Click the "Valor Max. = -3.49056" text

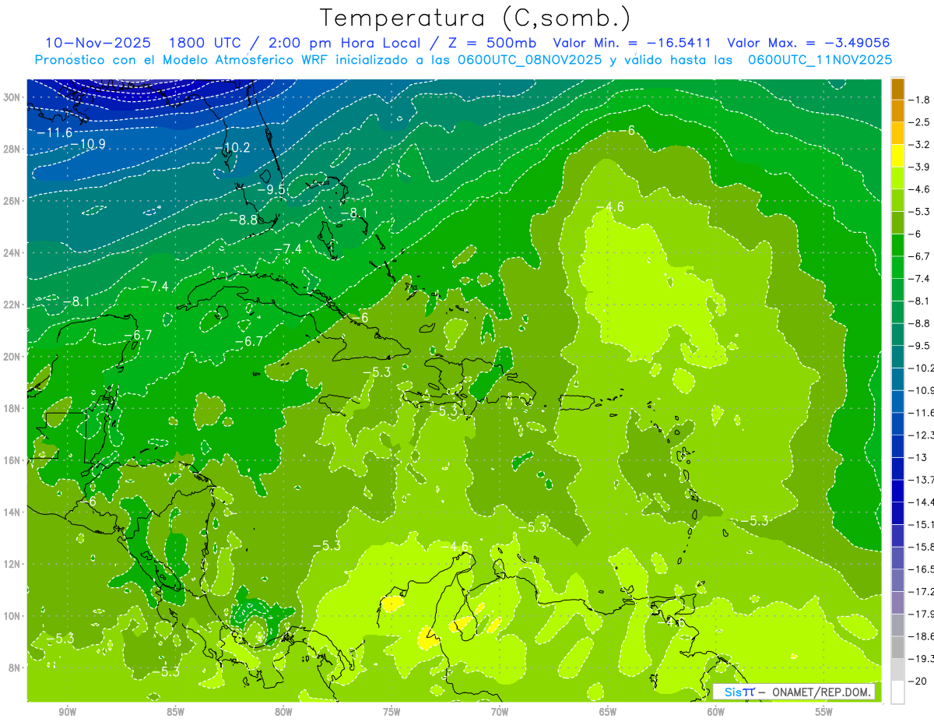[x=808, y=43]
